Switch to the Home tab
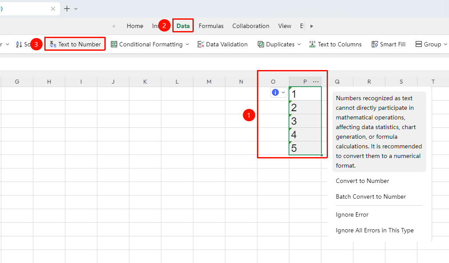The width and height of the screenshot is (449, 263). [135, 26]
